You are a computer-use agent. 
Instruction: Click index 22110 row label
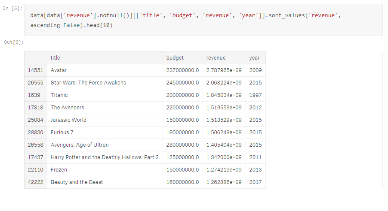(x=36, y=170)
